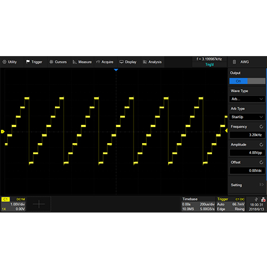The height and width of the screenshot is (267, 267).
Task: Click the Amplitude 4.00Vpp field
Action: point(247,153)
